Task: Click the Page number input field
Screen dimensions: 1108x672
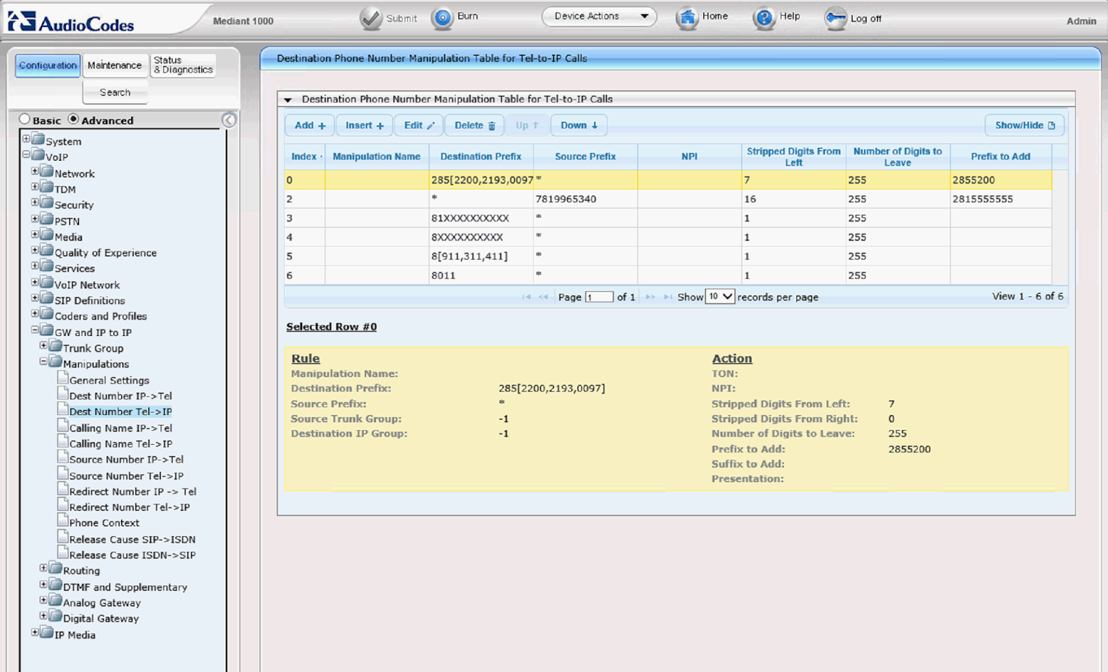Action: (x=598, y=297)
